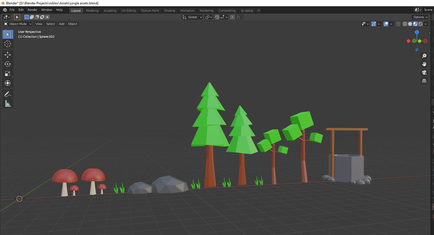Select the 3D Cursor tool

click(8, 44)
